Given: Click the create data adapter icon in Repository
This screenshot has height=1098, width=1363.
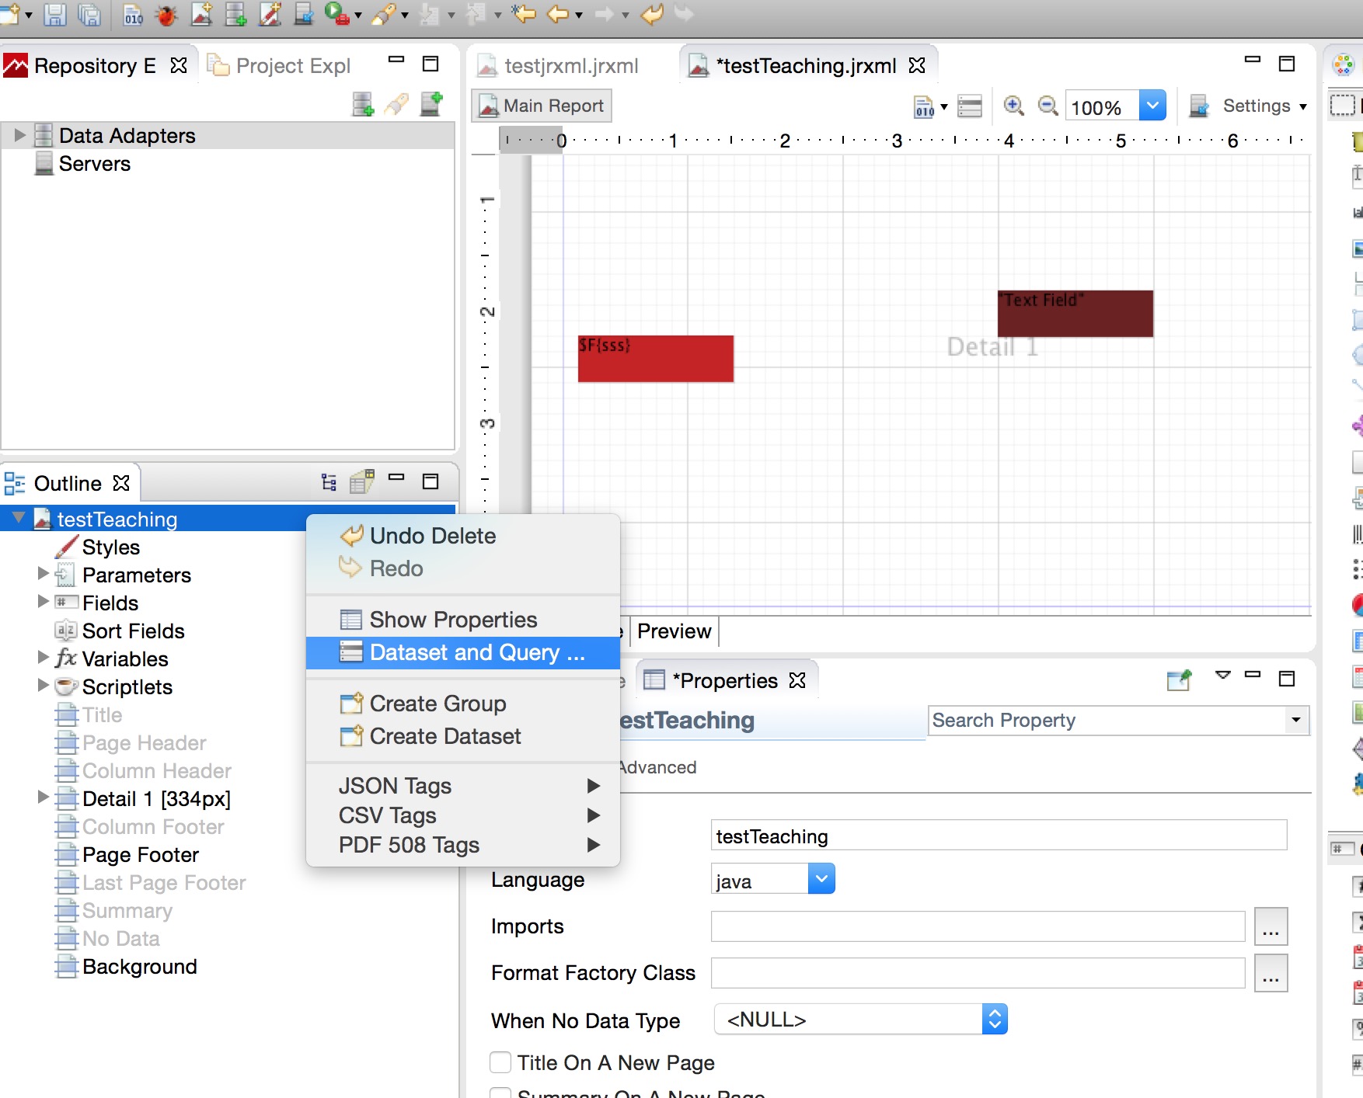Looking at the screenshot, I should point(363,104).
